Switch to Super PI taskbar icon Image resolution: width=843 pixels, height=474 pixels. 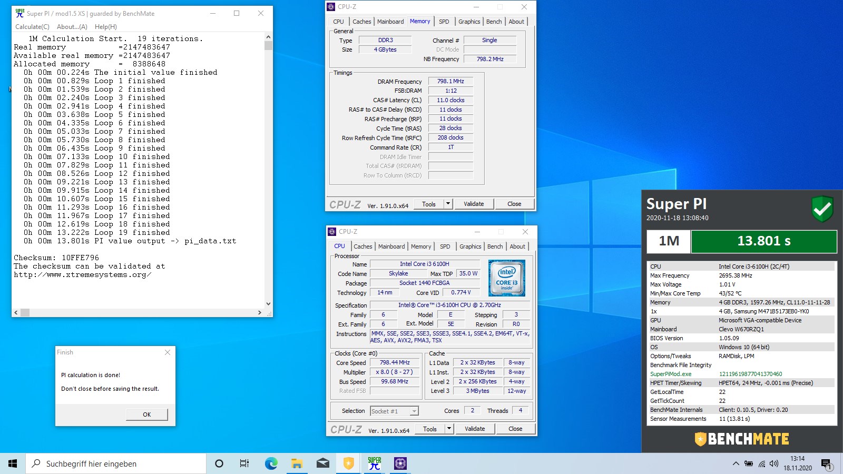pyautogui.click(x=375, y=463)
